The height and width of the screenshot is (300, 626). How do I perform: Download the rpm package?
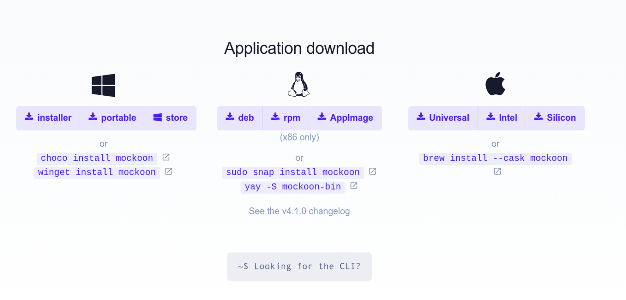[x=287, y=118]
